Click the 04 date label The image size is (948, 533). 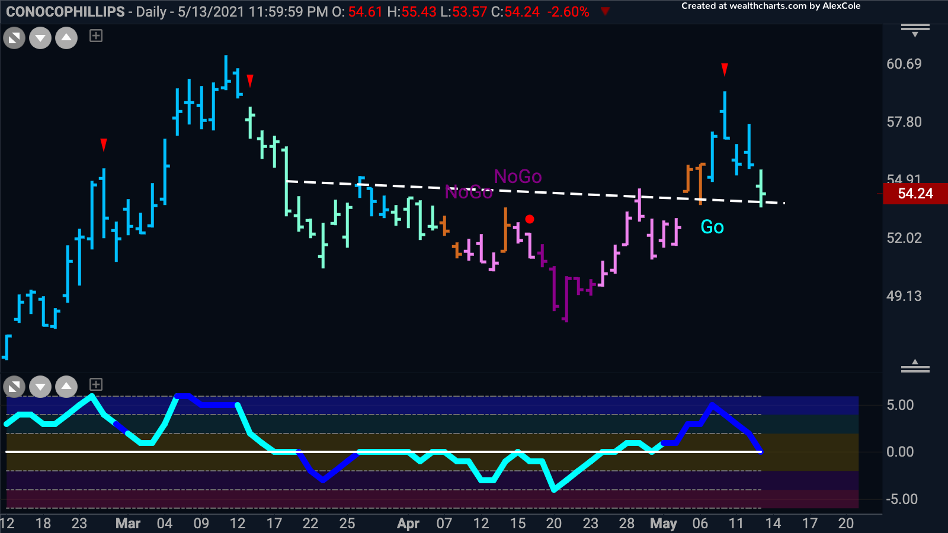(165, 524)
